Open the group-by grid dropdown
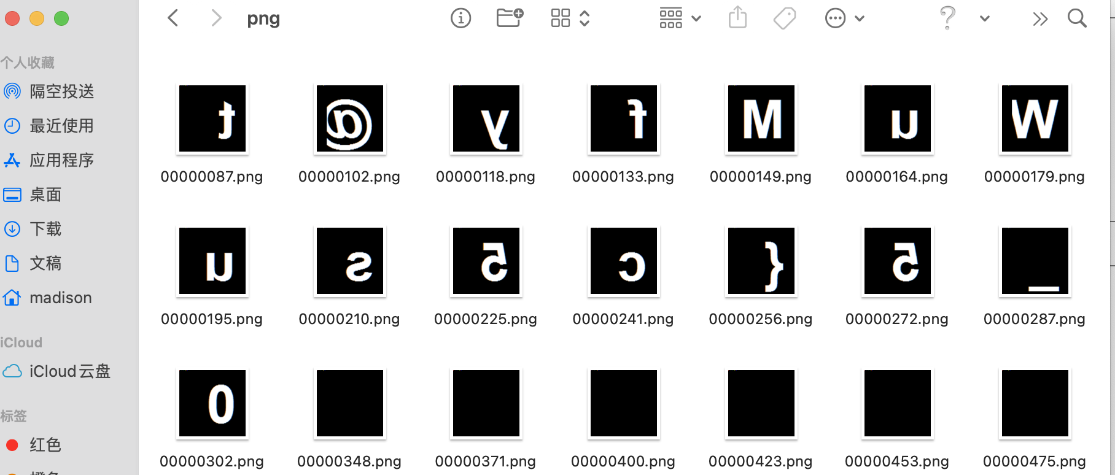Viewport: 1115px width, 475px height. 680,18
